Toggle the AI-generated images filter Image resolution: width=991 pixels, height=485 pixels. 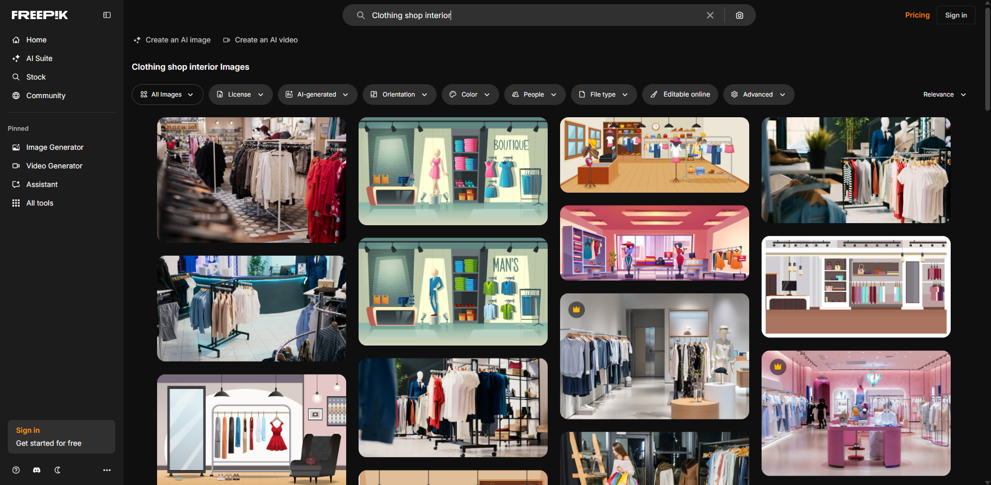coord(317,95)
